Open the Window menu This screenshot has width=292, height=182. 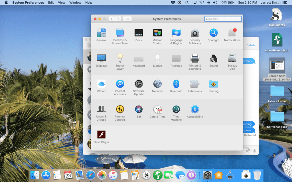[x=75, y=2]
